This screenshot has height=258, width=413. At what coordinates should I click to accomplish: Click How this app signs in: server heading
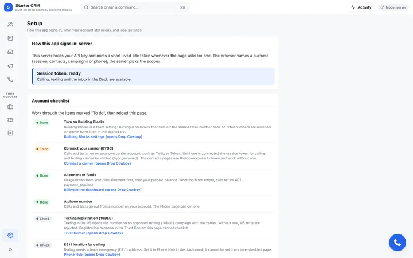pos(62,44)
